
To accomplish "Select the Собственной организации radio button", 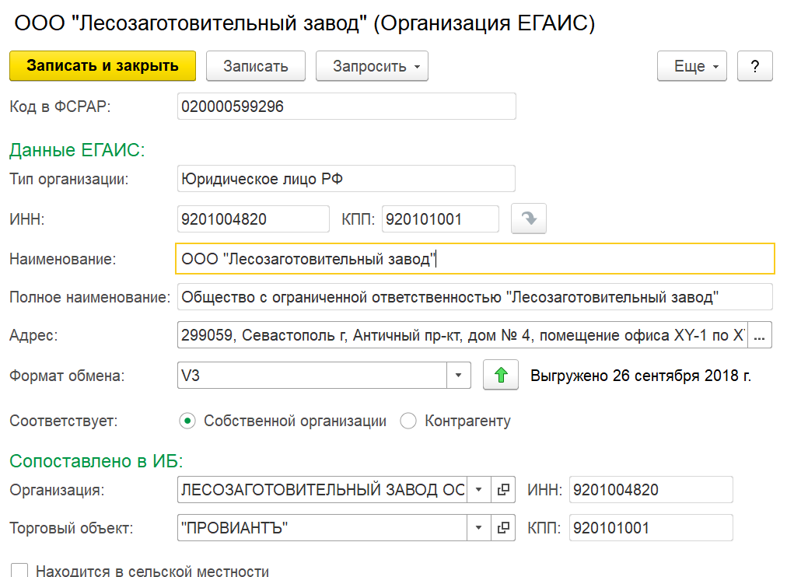I will tap(187, 421).
